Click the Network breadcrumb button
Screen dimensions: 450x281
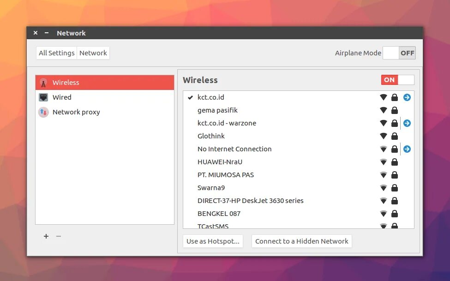(x=93, y=53)
